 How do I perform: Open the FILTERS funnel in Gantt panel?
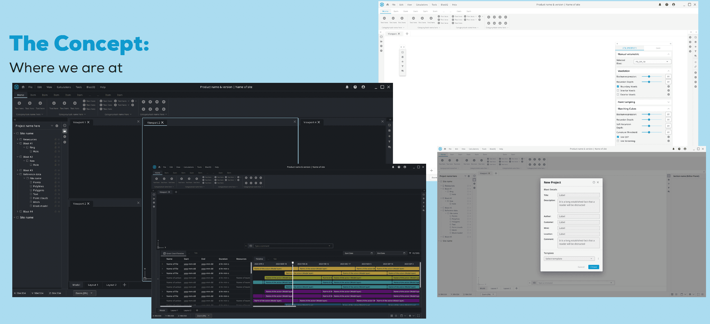(410, 253)
